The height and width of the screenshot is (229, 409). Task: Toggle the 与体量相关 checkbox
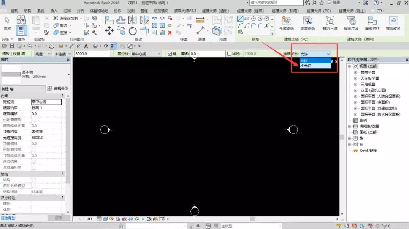34,168
